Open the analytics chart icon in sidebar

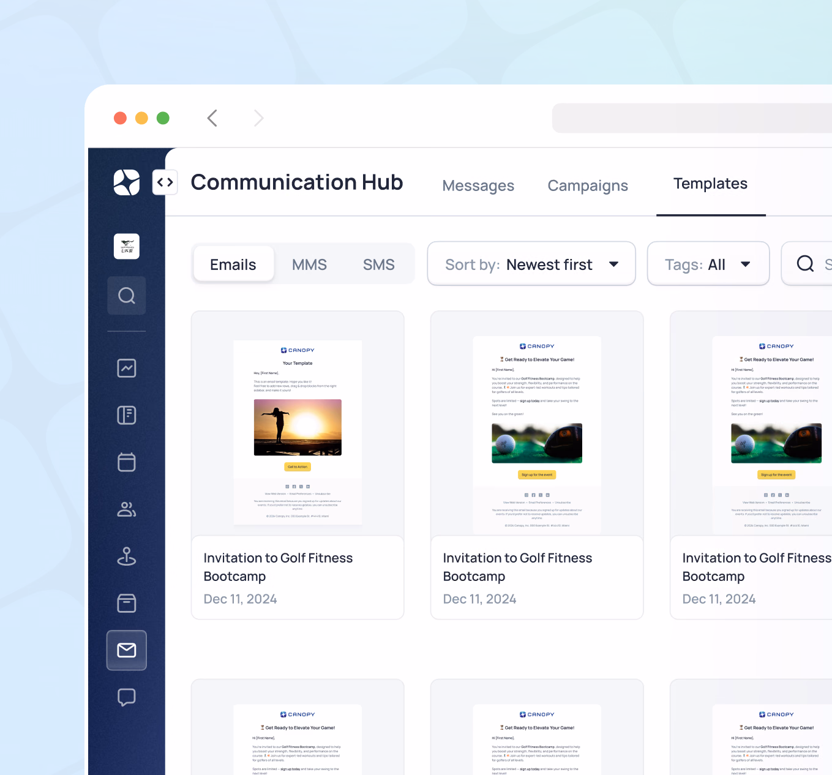coord(127,368)
